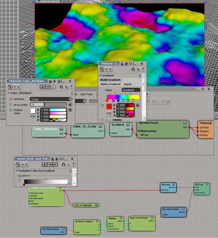Click the collapse icon on the Multiply node
This screenshot has width=218, height=238.
point(121,218)
